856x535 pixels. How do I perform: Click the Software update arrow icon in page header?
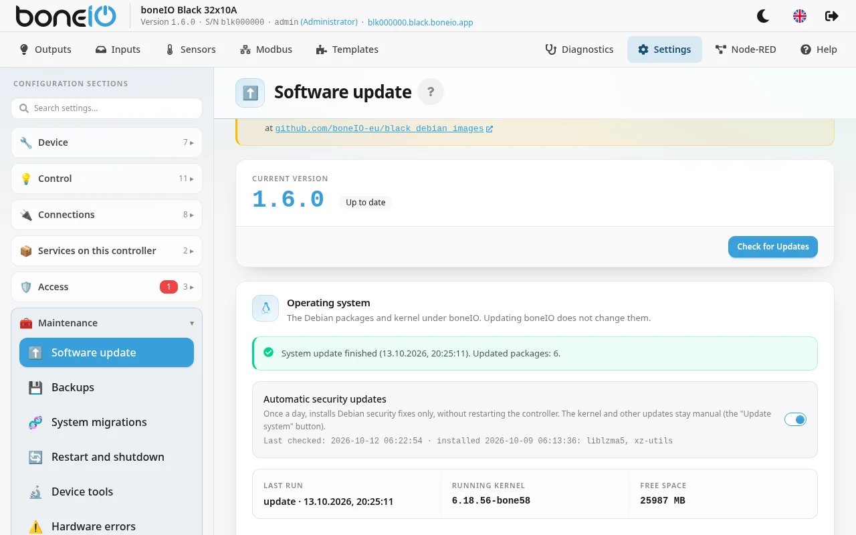250,92
